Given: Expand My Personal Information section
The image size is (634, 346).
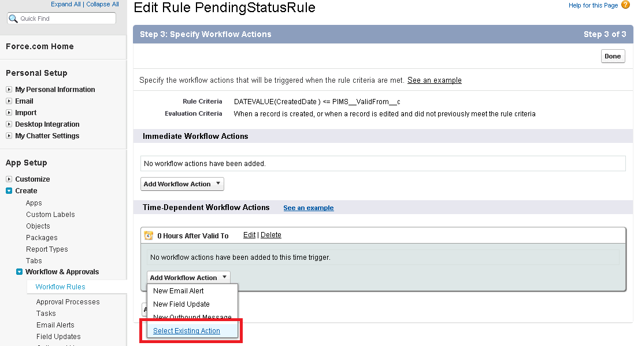Looking at the screenshot, I should click(x=9, y=90).
